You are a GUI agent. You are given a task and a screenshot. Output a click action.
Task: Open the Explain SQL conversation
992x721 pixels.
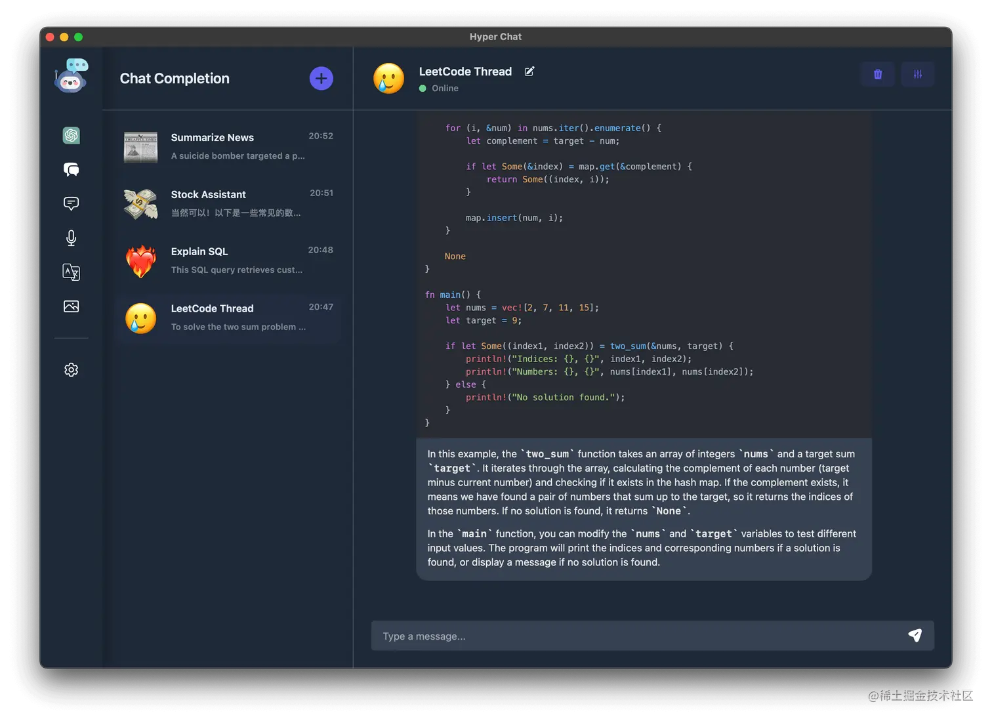pyautogui.click(x=228, y=260)
